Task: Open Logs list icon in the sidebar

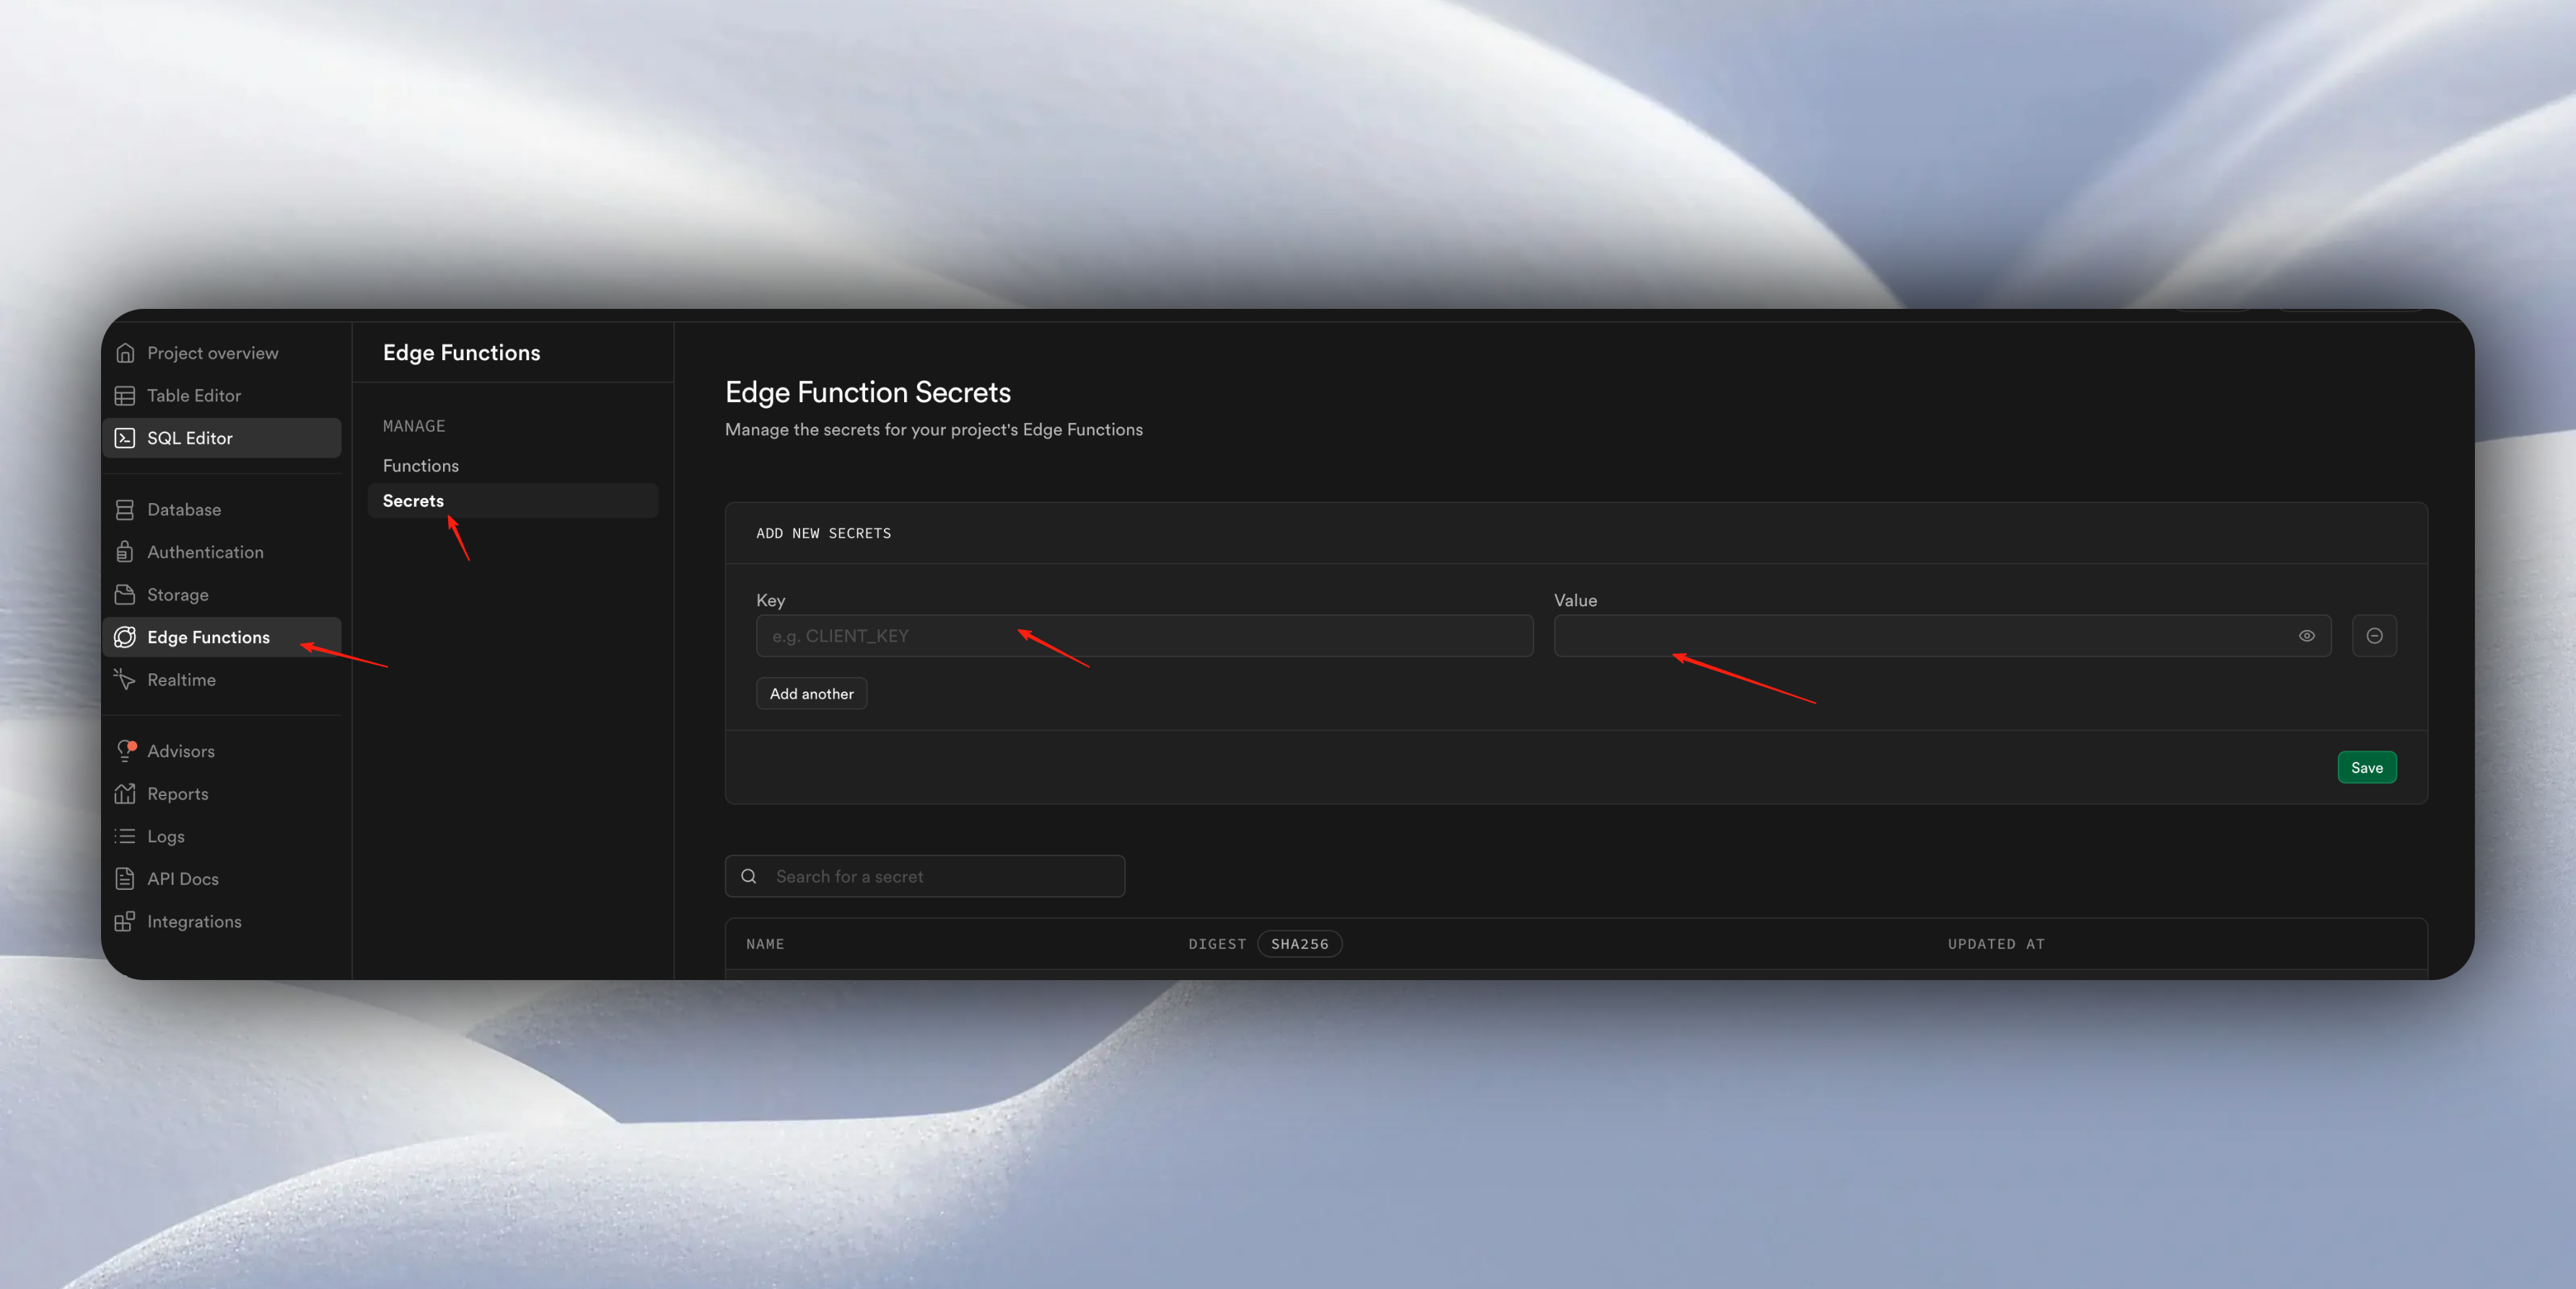Action: 125,836
